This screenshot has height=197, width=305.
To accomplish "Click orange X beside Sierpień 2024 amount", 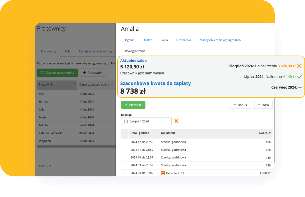I will pos(299,66).
